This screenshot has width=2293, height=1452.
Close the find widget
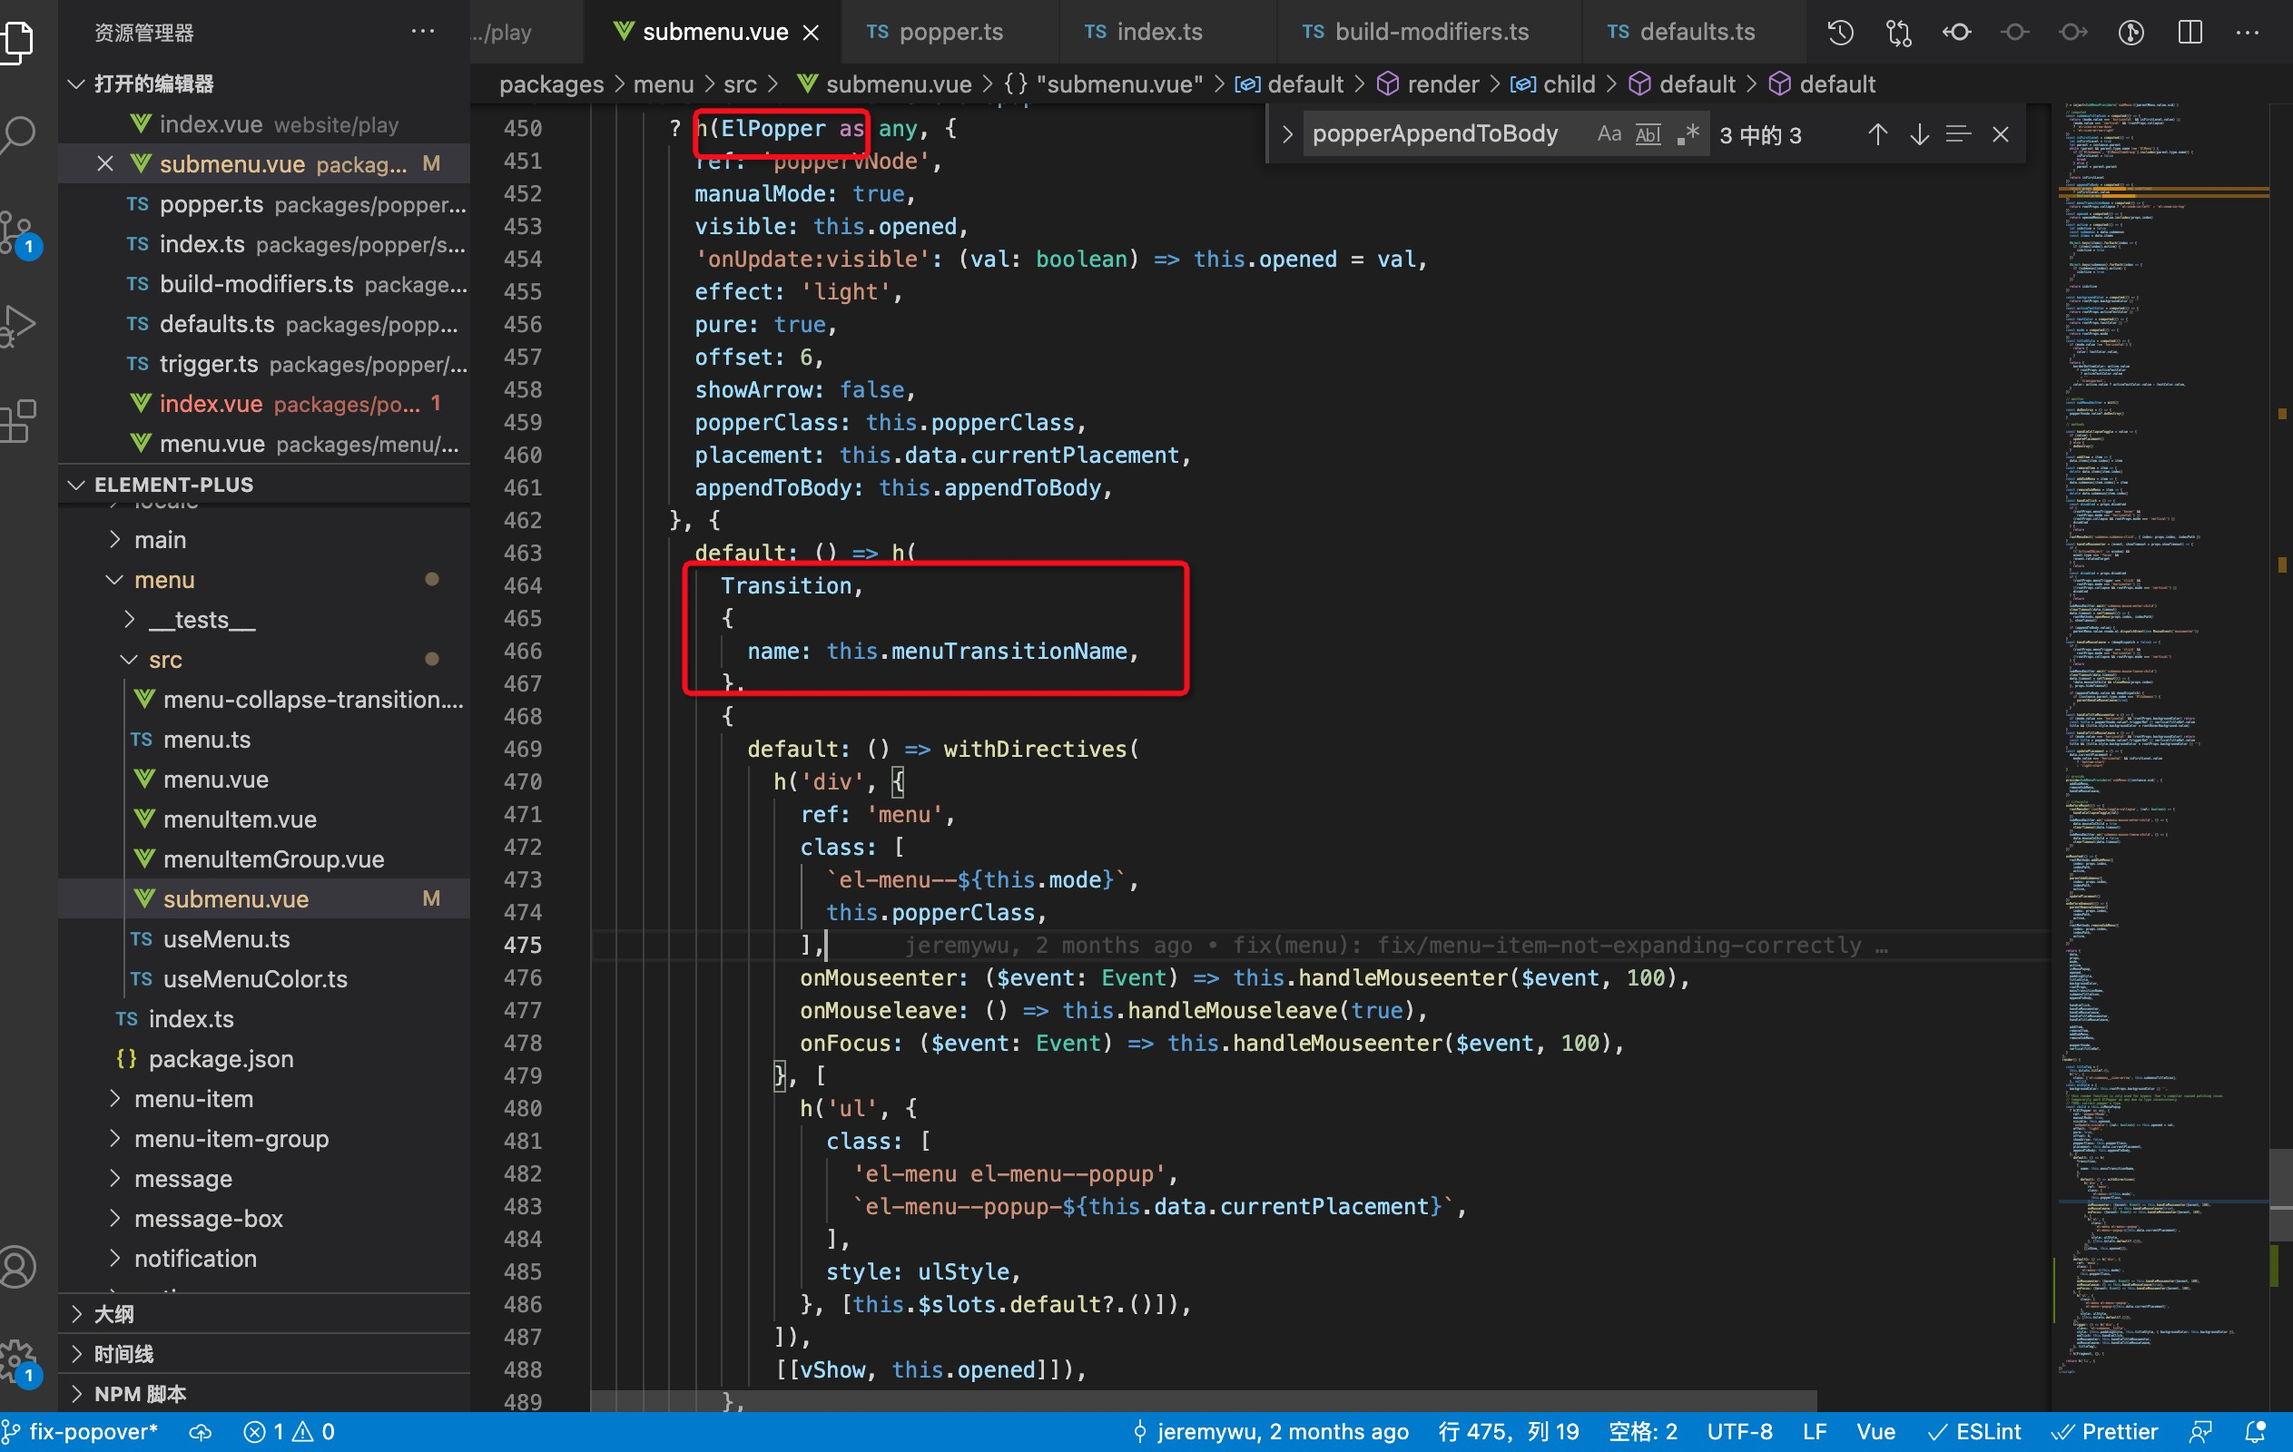point(2000,134)
